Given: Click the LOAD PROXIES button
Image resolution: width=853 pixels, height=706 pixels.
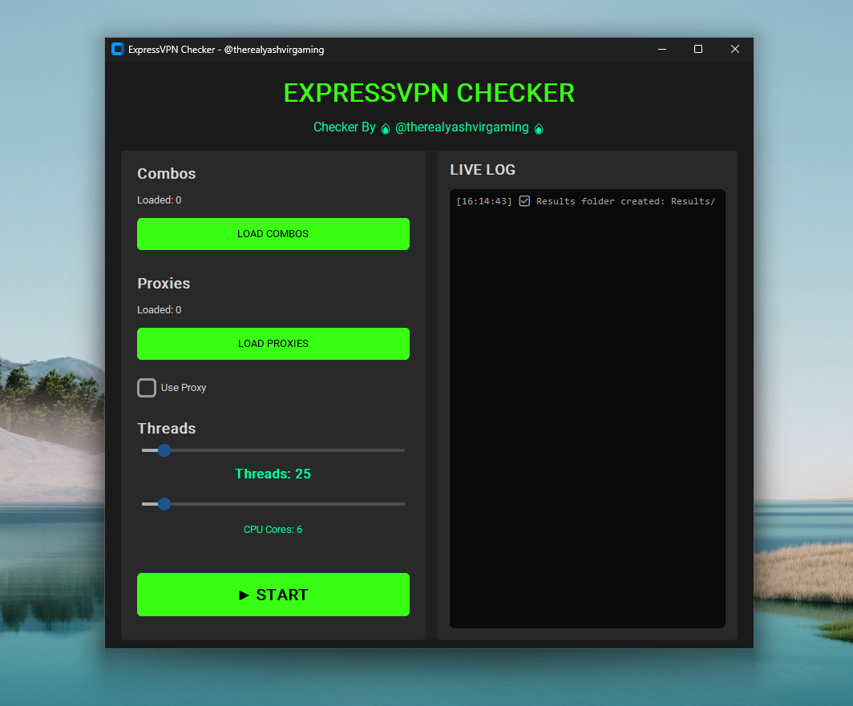Looking at the screenshot, I should 273,344.
